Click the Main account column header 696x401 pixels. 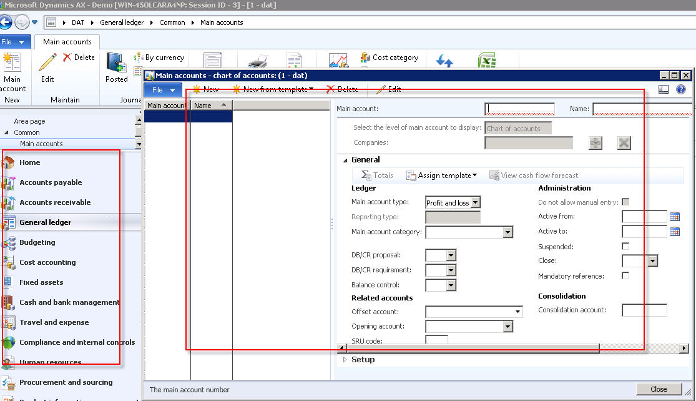pos(167,105)
